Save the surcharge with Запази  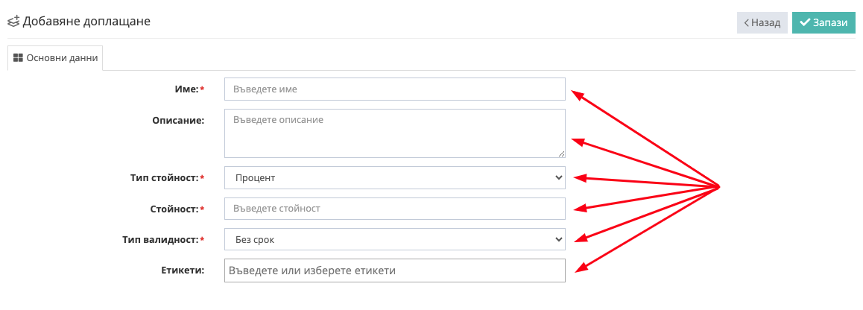823,23
